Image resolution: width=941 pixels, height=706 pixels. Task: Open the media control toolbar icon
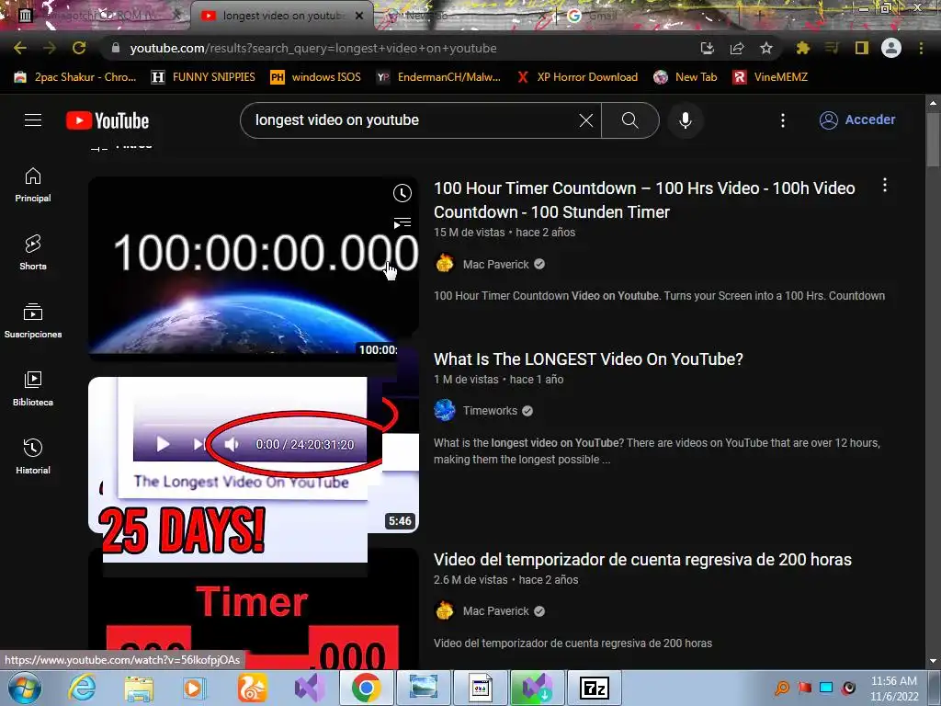coord(832,48)
